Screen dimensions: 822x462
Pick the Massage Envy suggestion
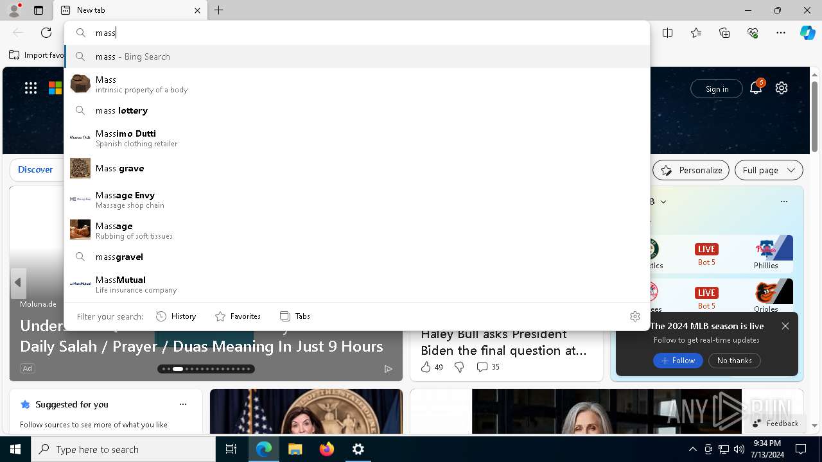(x=357, y=200)
